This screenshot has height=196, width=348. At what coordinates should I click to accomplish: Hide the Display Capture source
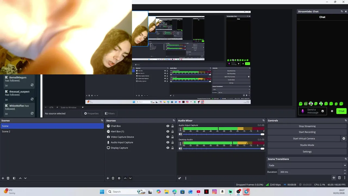click(168, 148)
